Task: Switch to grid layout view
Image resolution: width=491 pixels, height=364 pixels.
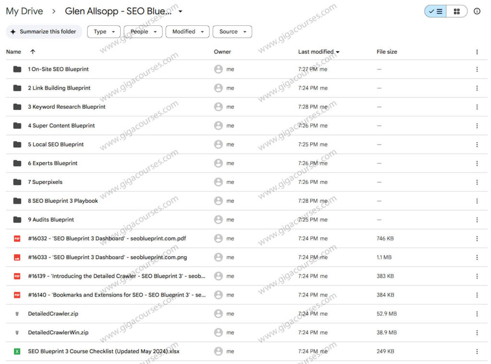Action: [x=456, y=11]
